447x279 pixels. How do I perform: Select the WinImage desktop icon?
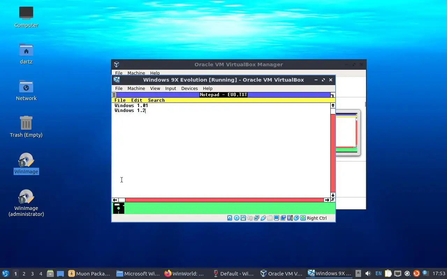click(26, 164)
